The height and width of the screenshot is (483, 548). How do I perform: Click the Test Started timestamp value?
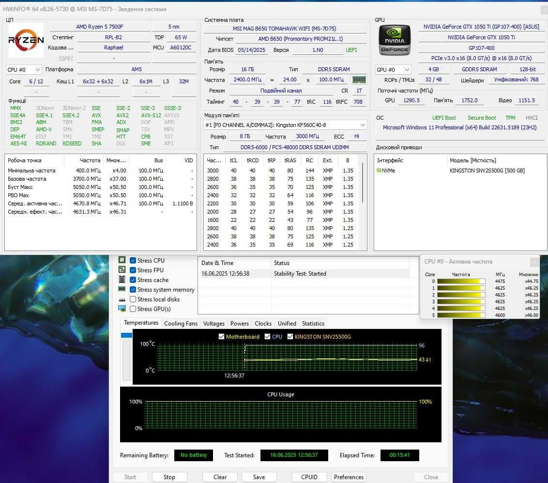click(x=294, y=455)
